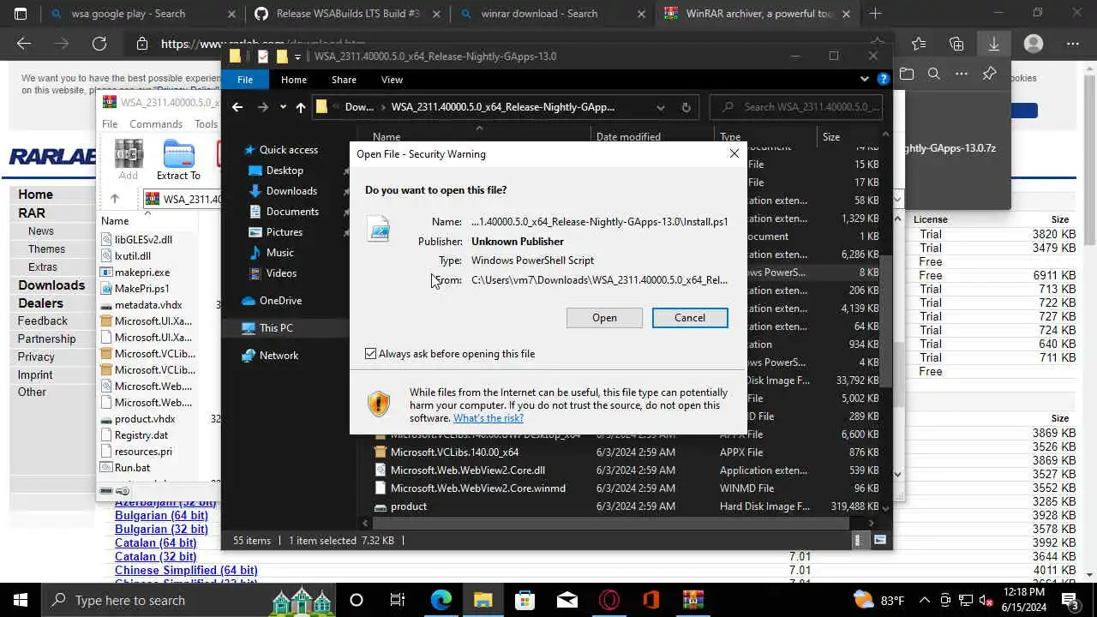Sort by the Size column header
Image resolution: width=1097 pixels, height=617 pixels.
831,136
